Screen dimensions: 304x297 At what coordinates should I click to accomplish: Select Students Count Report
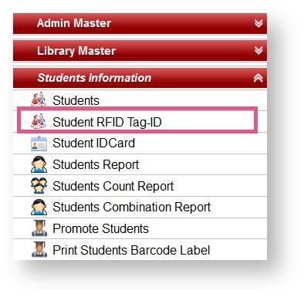tap(113, 186)
